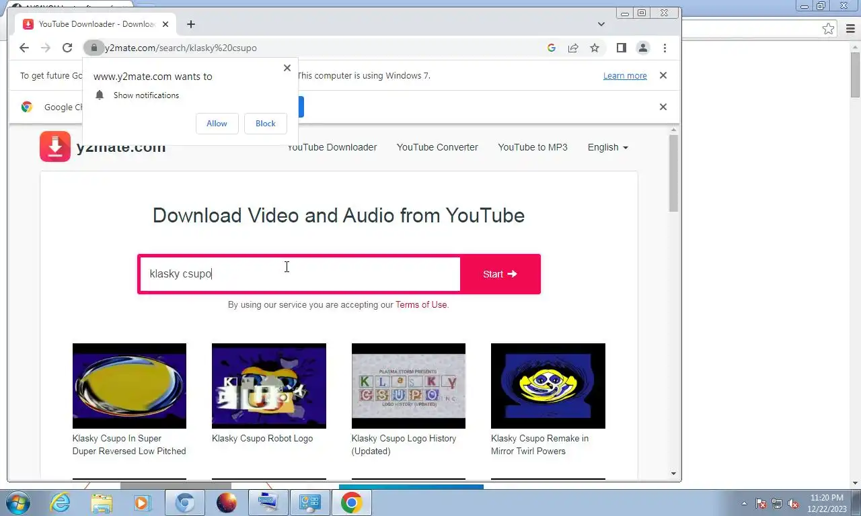The image size is (861, 516).
Task: Close the Google Chrome default browser bar
Action: click(x=663, y=107)
